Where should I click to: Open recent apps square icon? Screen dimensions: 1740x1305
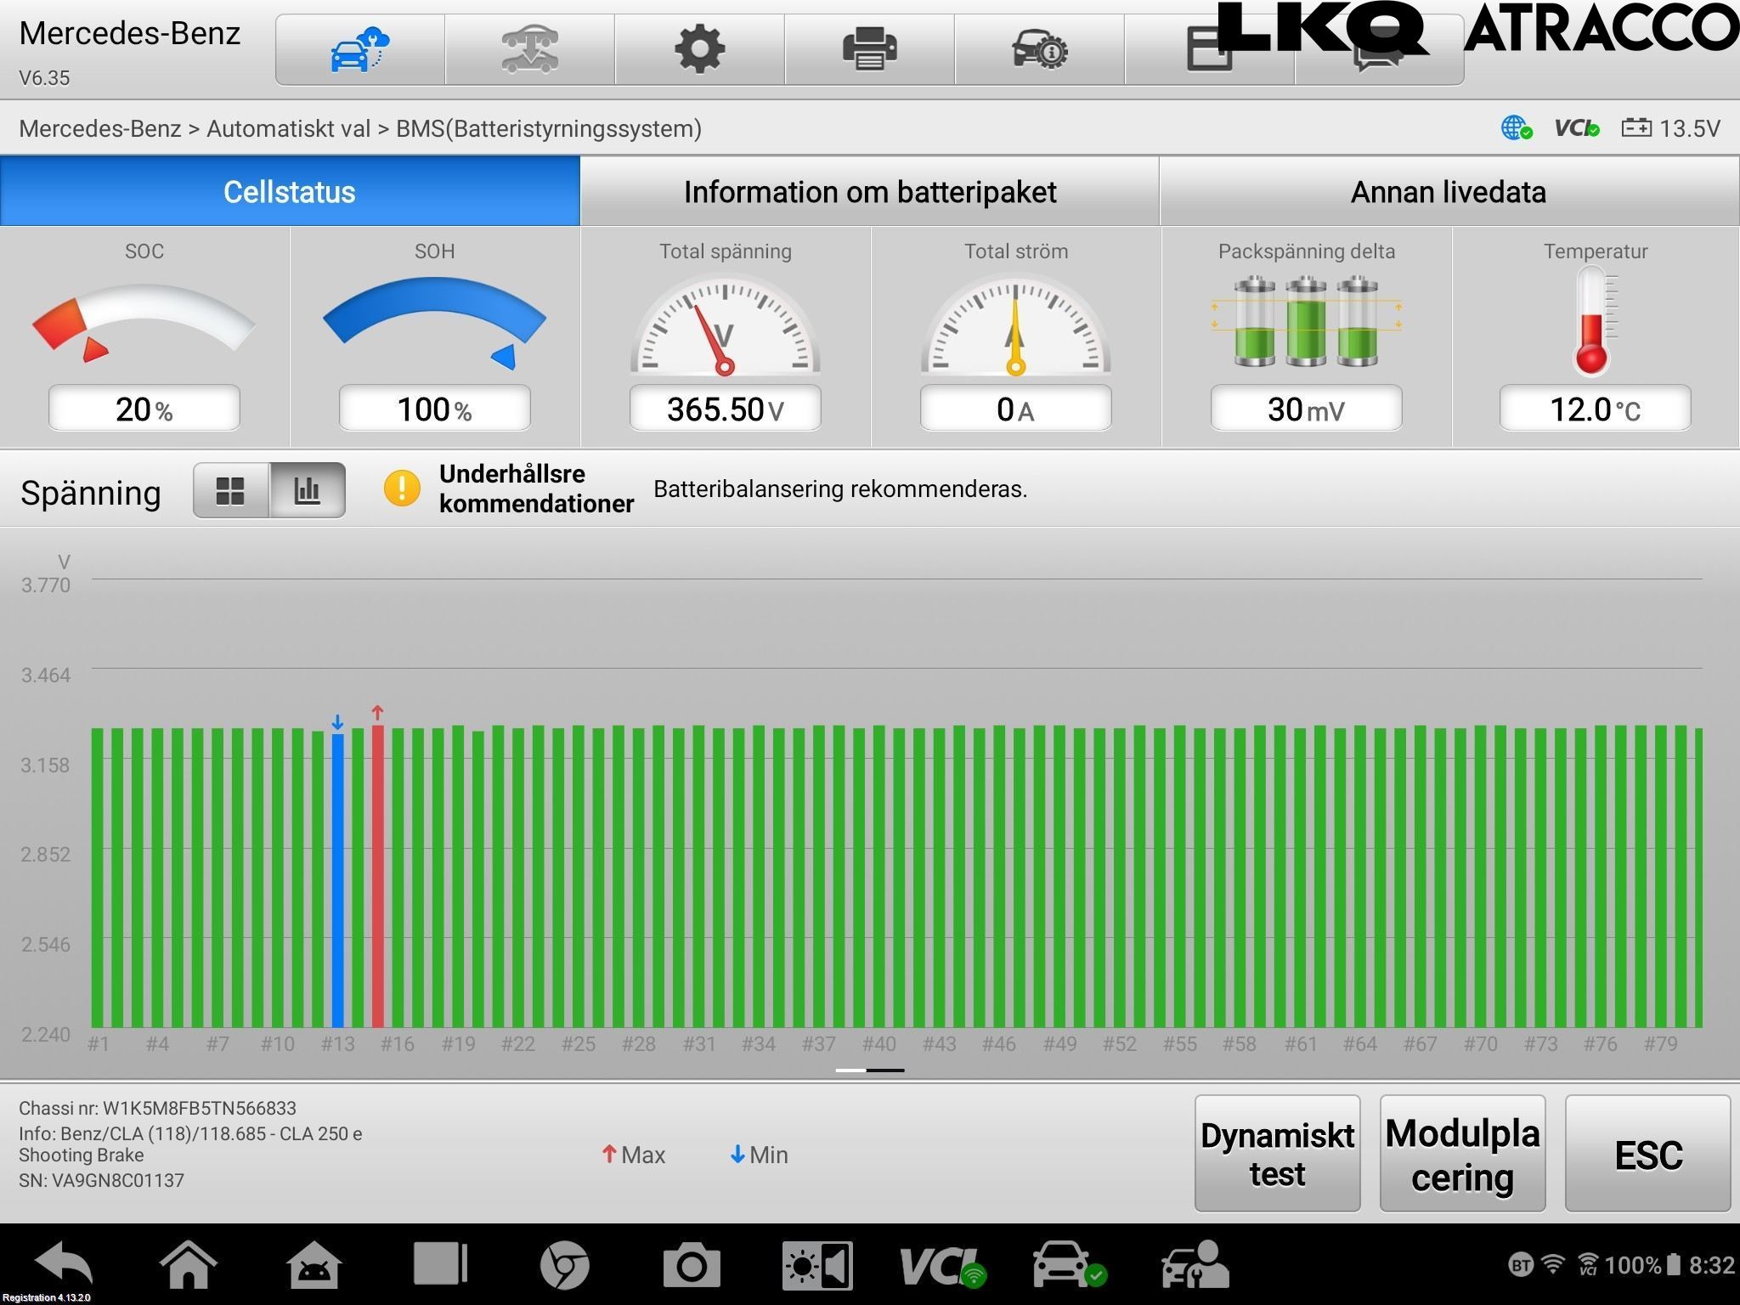(440, 1264)
